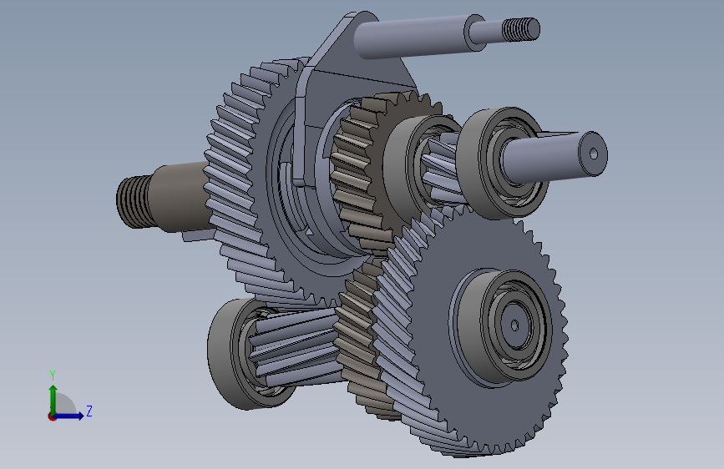
Task: Click the green Y axis arrow of the triad
Action: click(53, 400)
